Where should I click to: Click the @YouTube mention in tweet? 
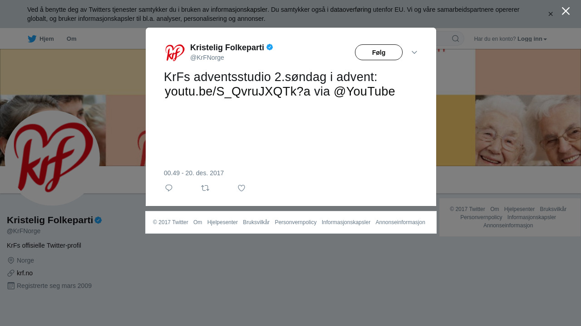coord(364,91)
